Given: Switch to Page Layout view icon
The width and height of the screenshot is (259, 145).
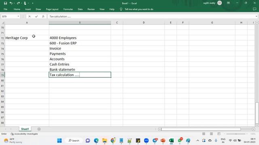Looking at the screenshot, I should pyautogui.click(x=211, y=134).
